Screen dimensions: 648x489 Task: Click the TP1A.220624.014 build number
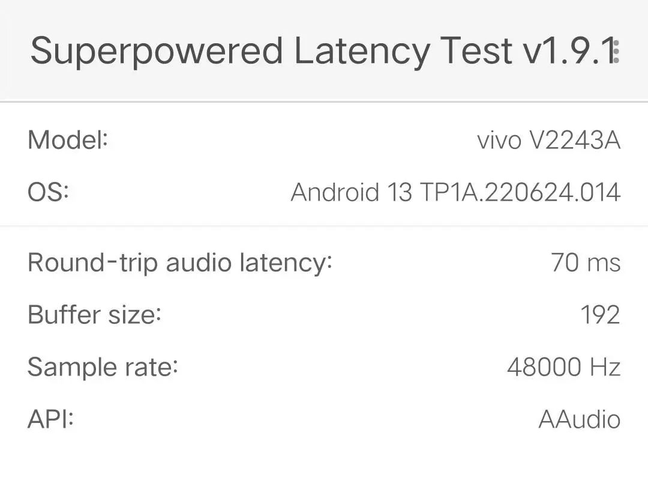click(520, 193)
